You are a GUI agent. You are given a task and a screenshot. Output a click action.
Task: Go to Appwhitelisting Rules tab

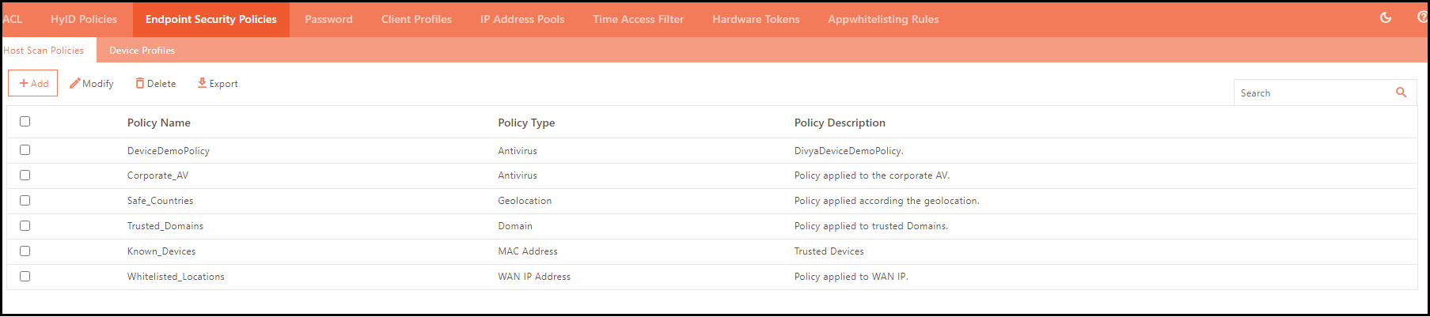(x=883, y=19)
